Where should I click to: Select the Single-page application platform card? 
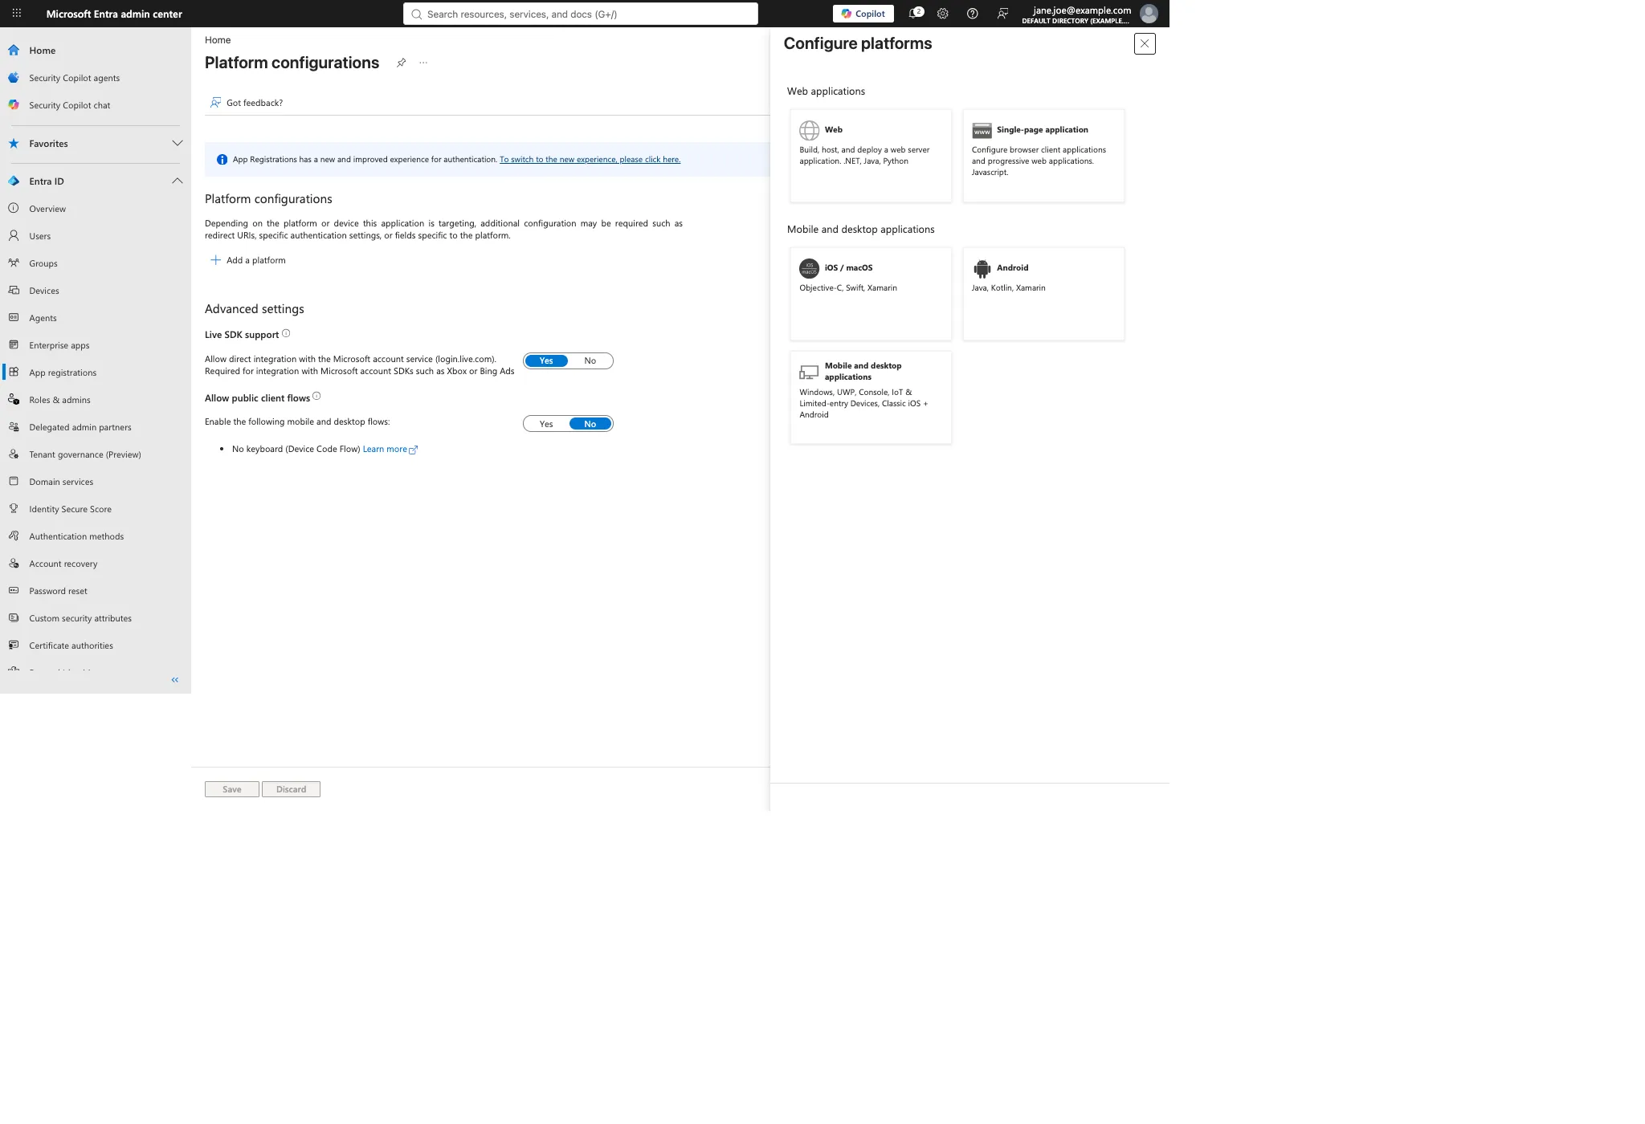[x=1043, y=156]
